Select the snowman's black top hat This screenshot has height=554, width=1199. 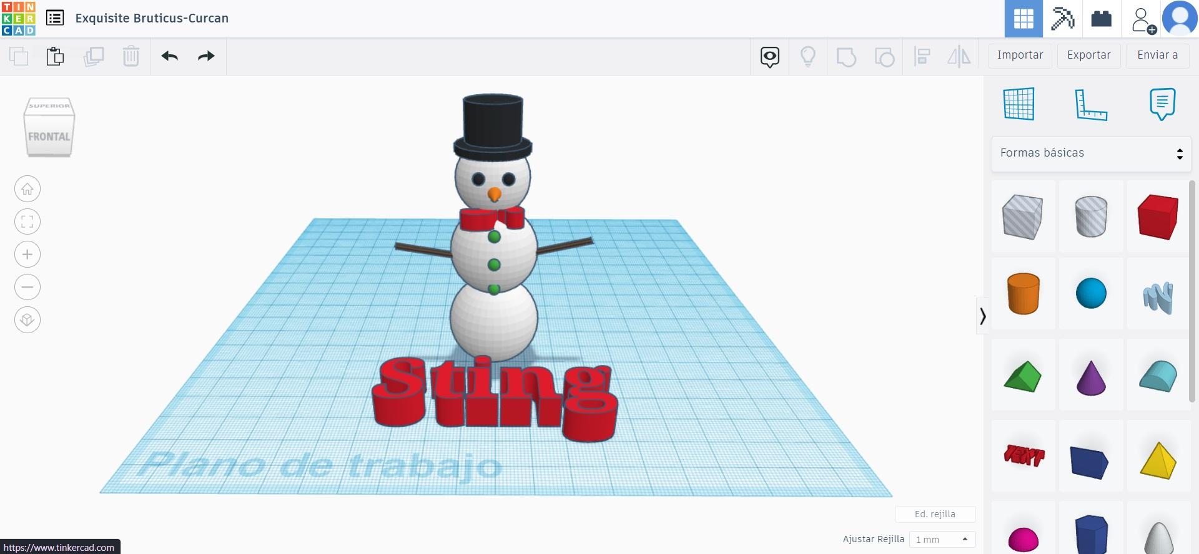(x=493, y=126)
